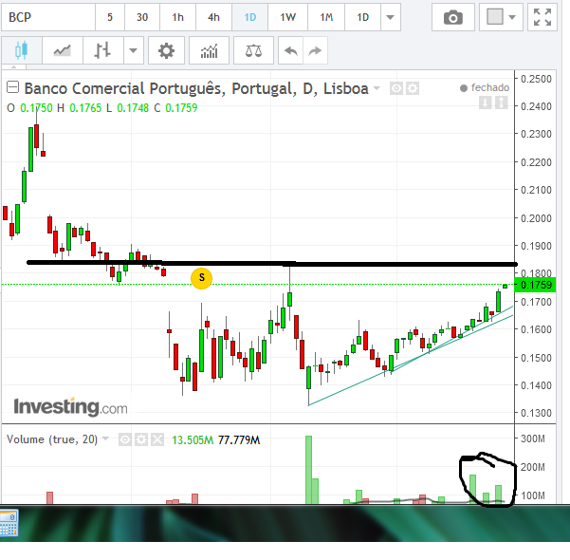Toggle fullscreen chart mode
This screenshot has width=570, height=560.
tap(542, 17)
